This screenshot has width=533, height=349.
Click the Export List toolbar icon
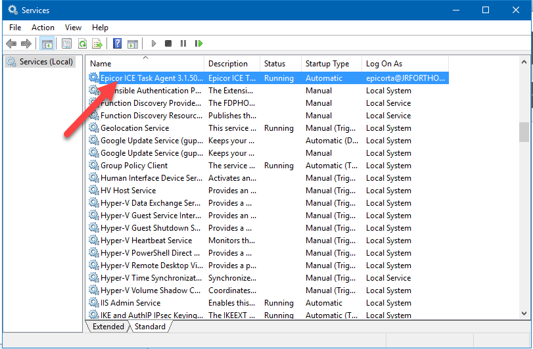tap(97, 43)
